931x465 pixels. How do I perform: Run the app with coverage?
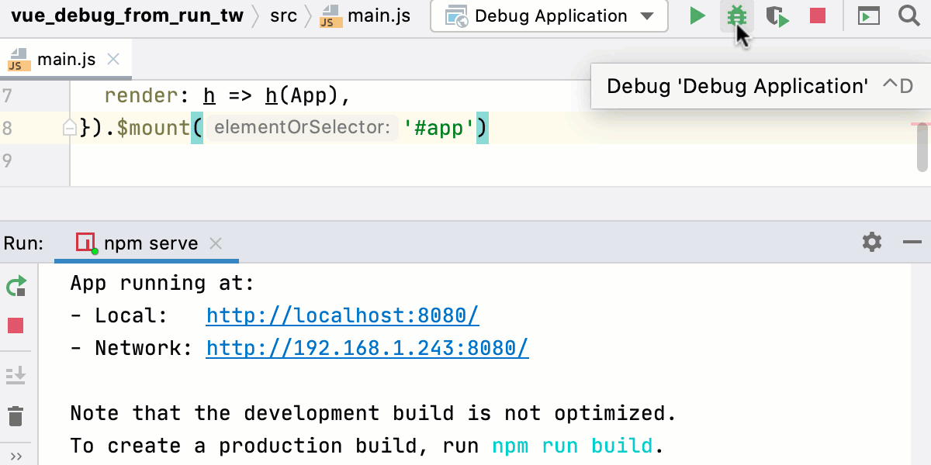777,15
